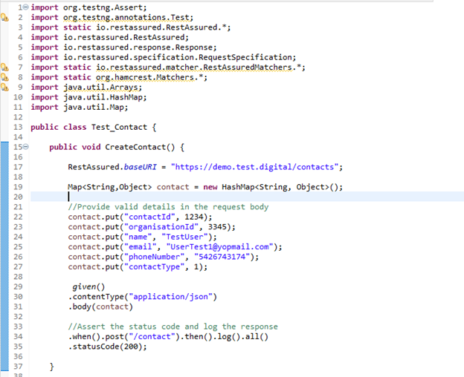The height and width of the screenshot is (377, 464).
Task: Click 'org.testng.annotations.Test' import text
Action: [x=126, y=17]
